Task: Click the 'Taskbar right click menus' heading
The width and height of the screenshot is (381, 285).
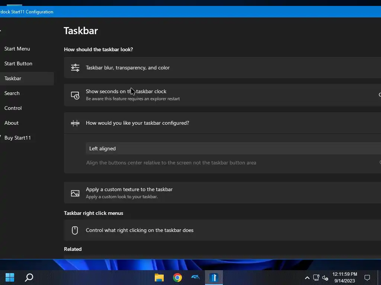Action: 93,213
